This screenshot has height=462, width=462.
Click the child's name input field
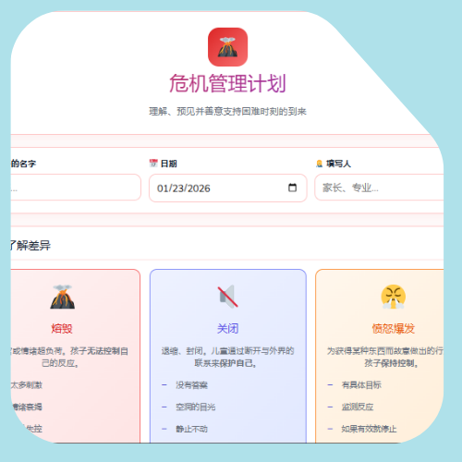click(76, 188)
